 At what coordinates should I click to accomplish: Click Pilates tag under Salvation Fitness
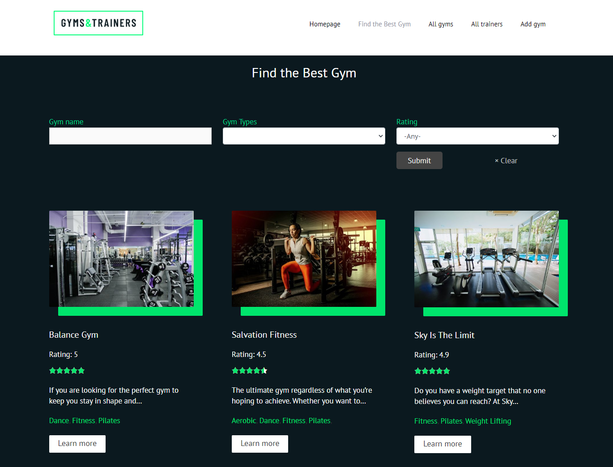[x=319, y=420]
